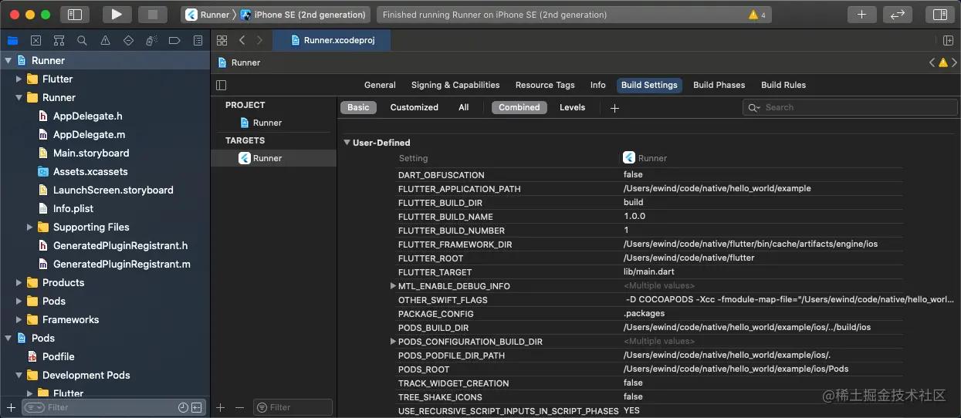
Task: Expand the Supporting Files folder
Action: coord(30,227)
